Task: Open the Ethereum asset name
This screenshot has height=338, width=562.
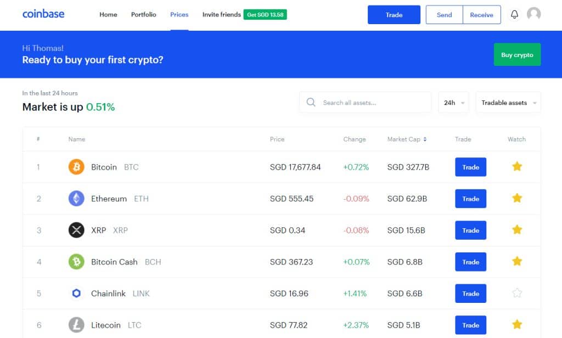Action: coord(109,199)
